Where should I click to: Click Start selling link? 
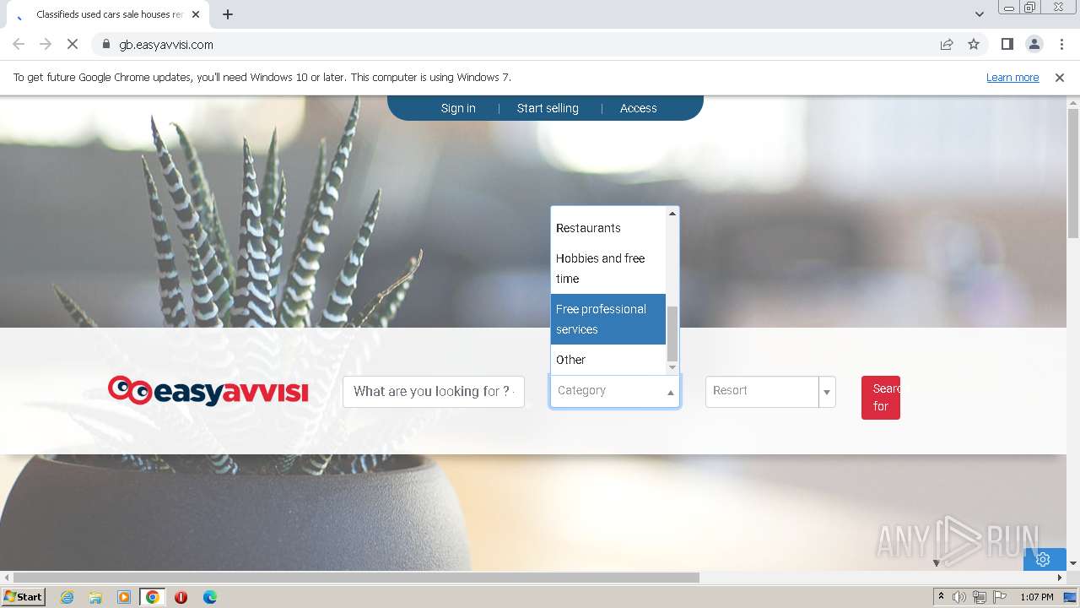[x=548, y=108]
